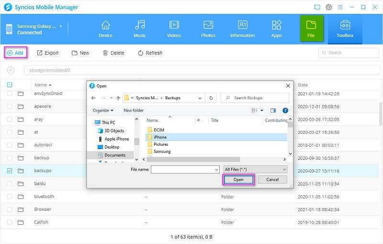Viewport: 383px width, 244px height.
Task: Select the File tab
Action: click(312, 28)
